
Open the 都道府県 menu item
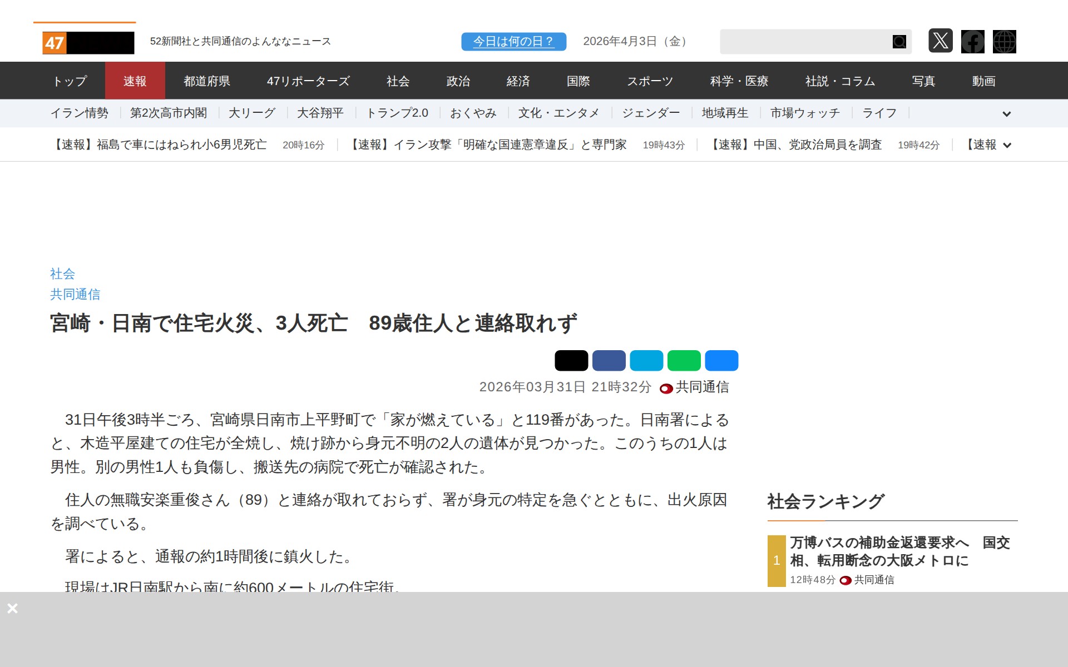pyautogui.click(x=206, y=81)
